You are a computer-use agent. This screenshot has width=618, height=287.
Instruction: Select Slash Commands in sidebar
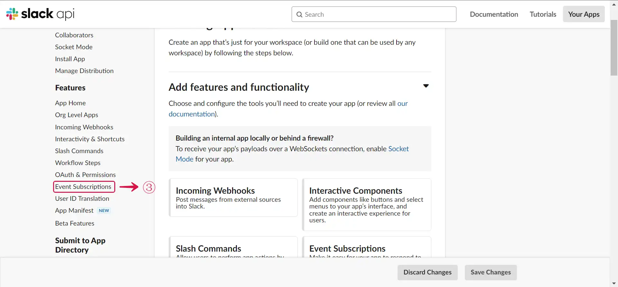tap(79, 151)
